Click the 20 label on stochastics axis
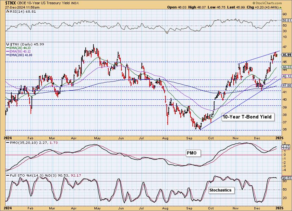The width and height of the screenshot is (292, 211). pyautogui.click(x=285, y=198)
